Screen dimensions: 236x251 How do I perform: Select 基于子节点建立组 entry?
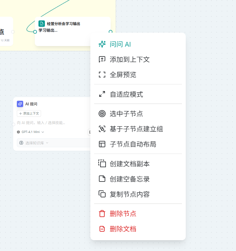click(138, 129)
